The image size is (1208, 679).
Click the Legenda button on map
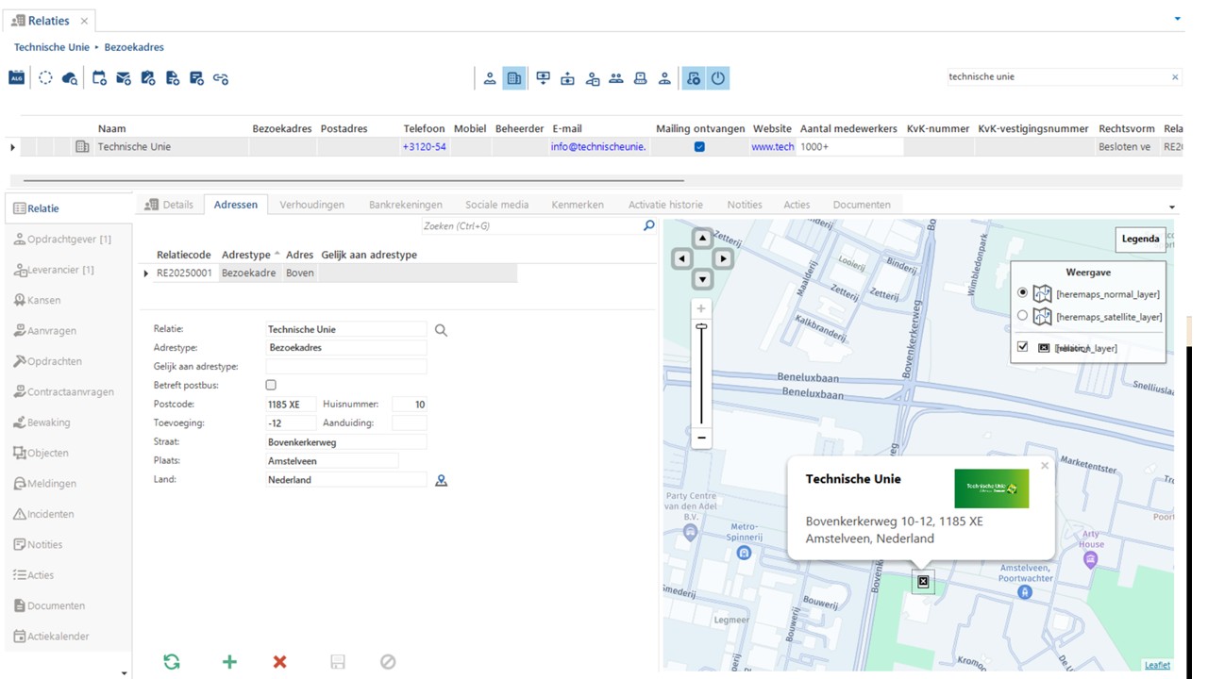(x=1140, y=240)
